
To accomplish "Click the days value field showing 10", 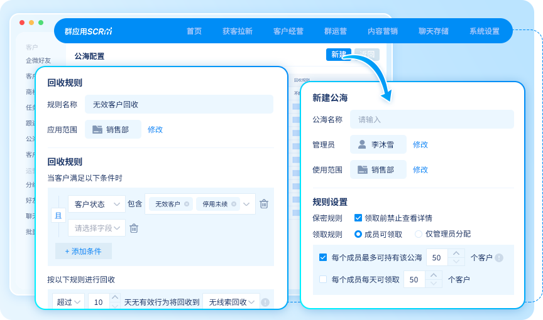I will [x=99, y=302].
